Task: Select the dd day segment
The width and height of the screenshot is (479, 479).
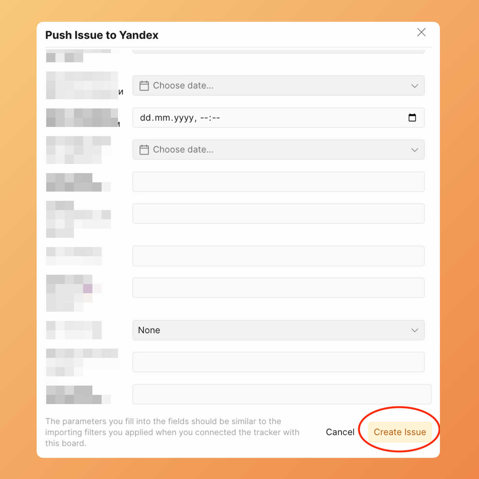Action: coord(145,118)
